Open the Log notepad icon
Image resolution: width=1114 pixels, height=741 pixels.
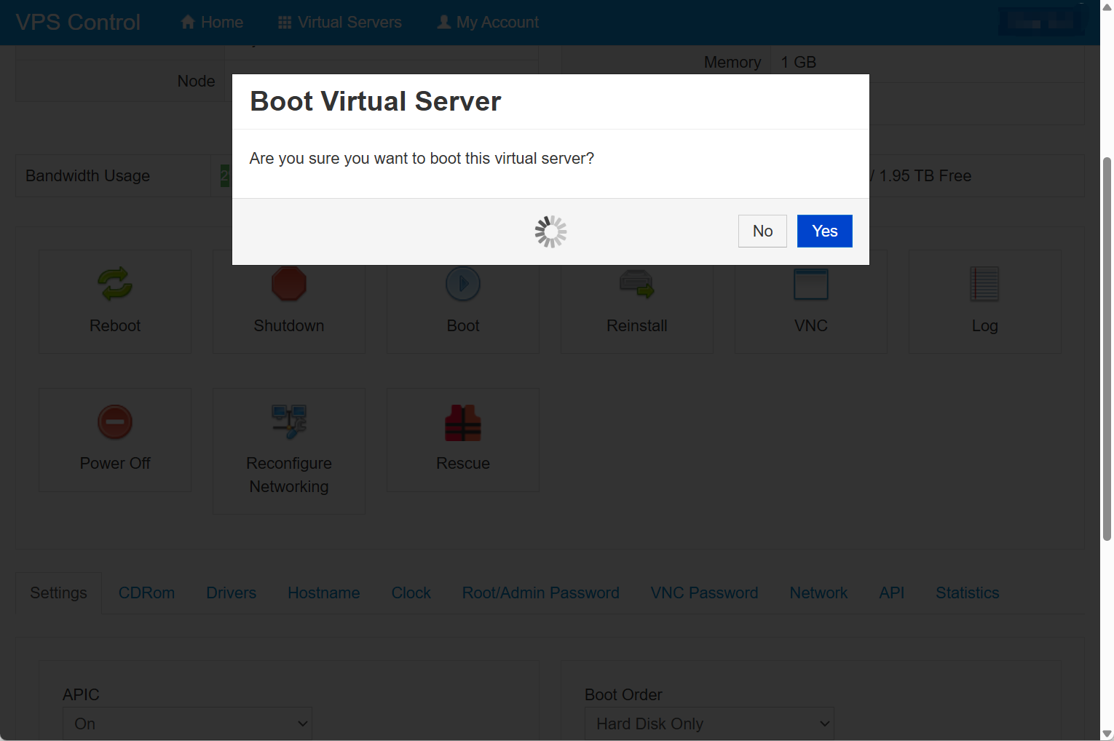pyautogui.click(x=984, y=284)
